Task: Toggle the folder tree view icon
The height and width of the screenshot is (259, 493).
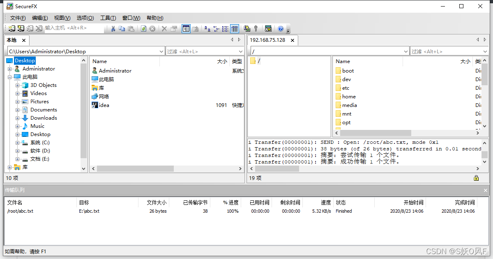Action: coord(186,29)
